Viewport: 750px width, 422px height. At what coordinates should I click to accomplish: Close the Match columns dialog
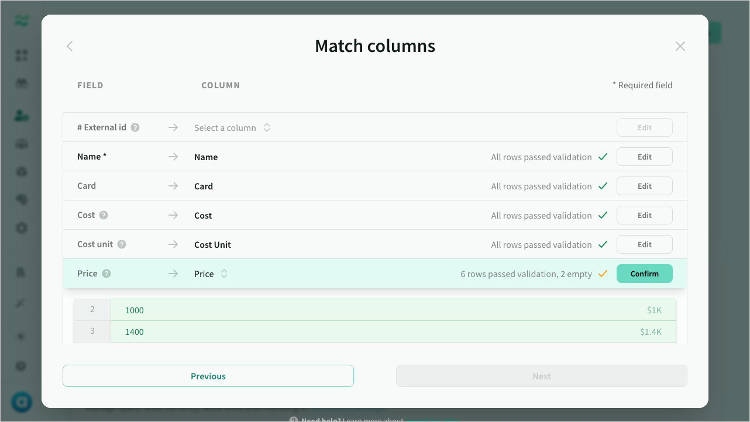tap(680, 46)
